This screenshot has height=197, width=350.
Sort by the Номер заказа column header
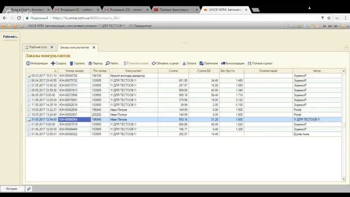coord(74,71)
